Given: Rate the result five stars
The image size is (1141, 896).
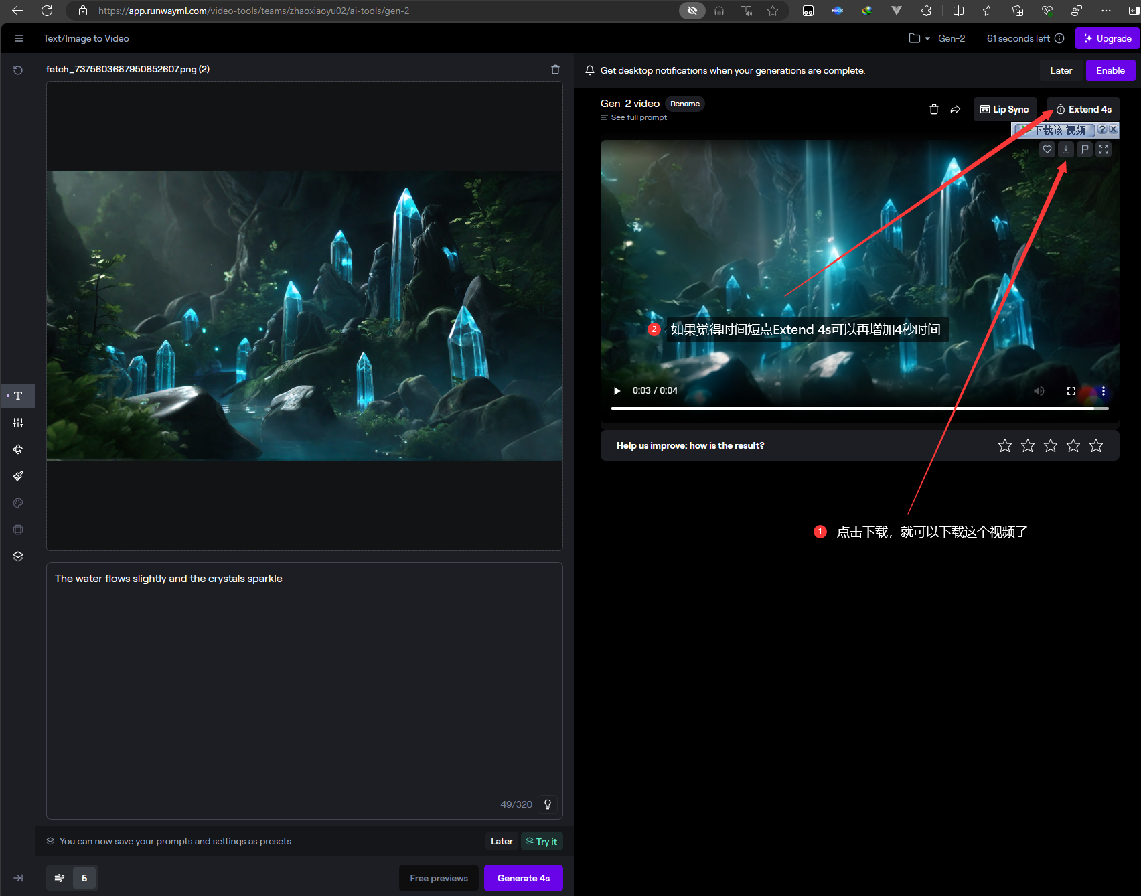Looking at the screenshot, I should click(x=1096, y=445).
